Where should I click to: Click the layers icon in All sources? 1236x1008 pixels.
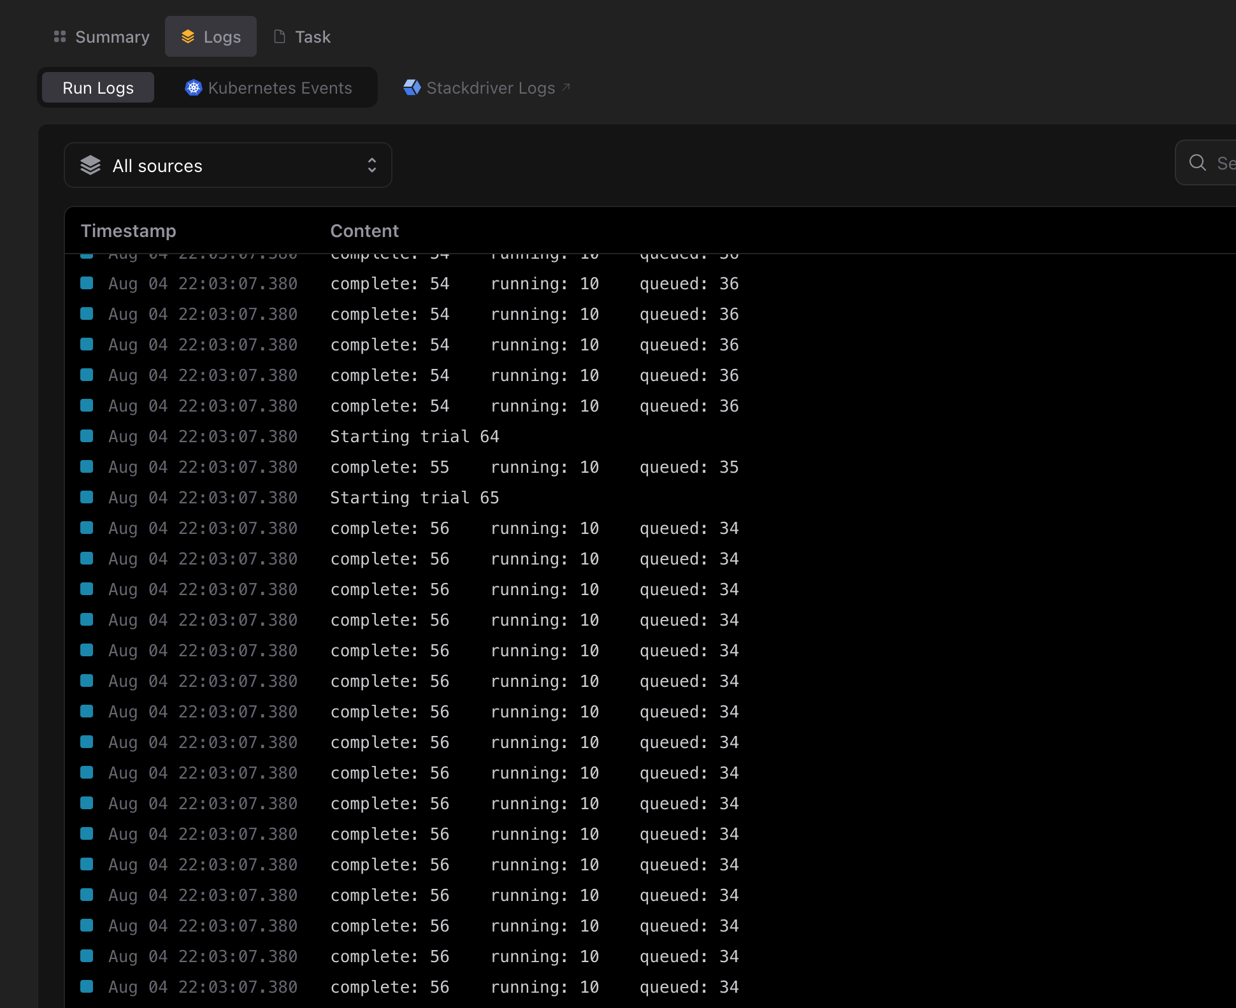(90, 166)
